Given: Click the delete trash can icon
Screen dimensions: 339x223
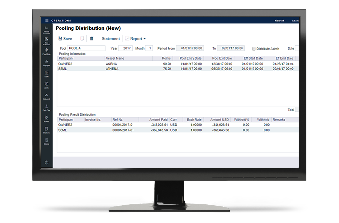Looking at the screenshot, I should (x=92, y=39).
